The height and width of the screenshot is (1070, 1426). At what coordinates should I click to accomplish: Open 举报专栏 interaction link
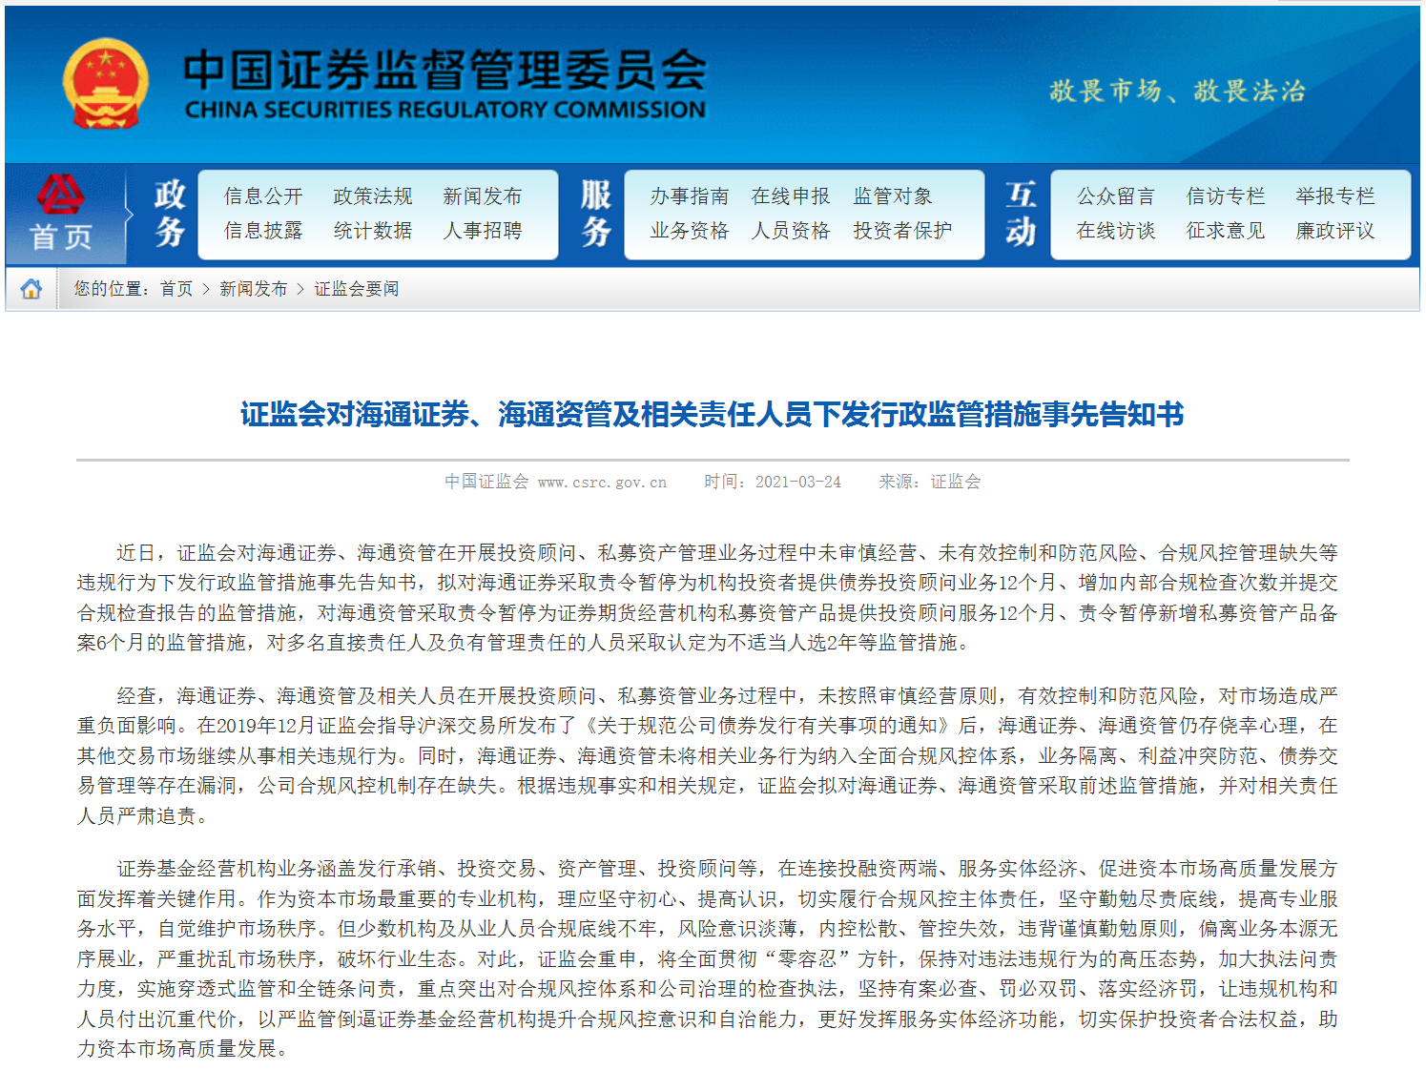1335,196
